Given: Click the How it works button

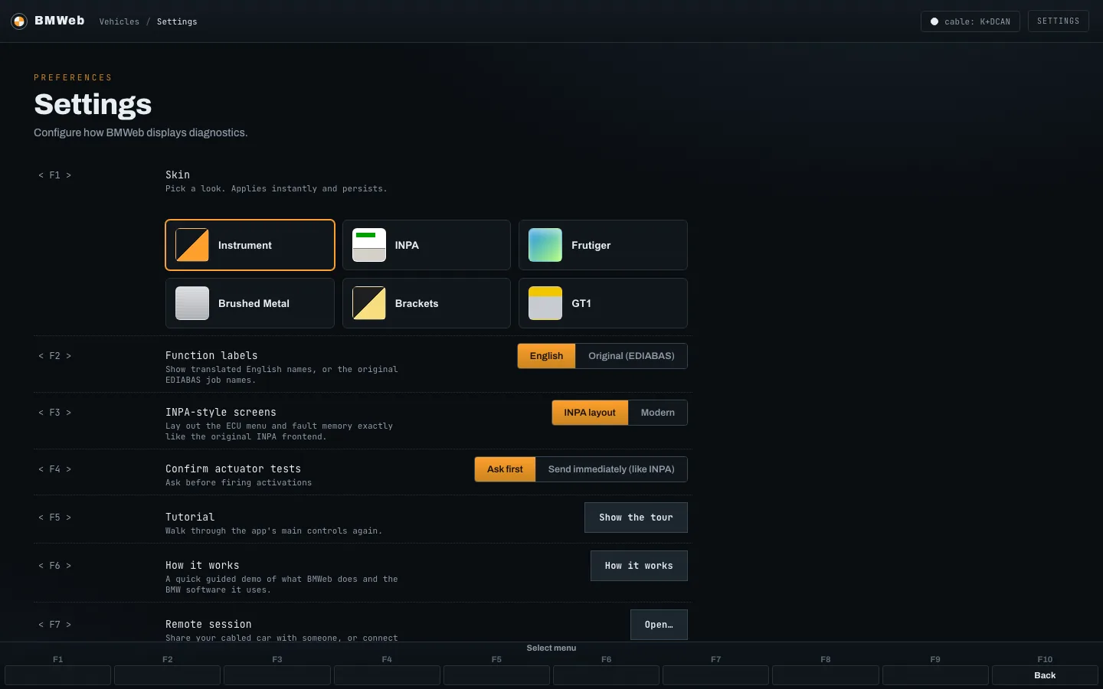Looking at the screenshot, I should click(639, 566).
